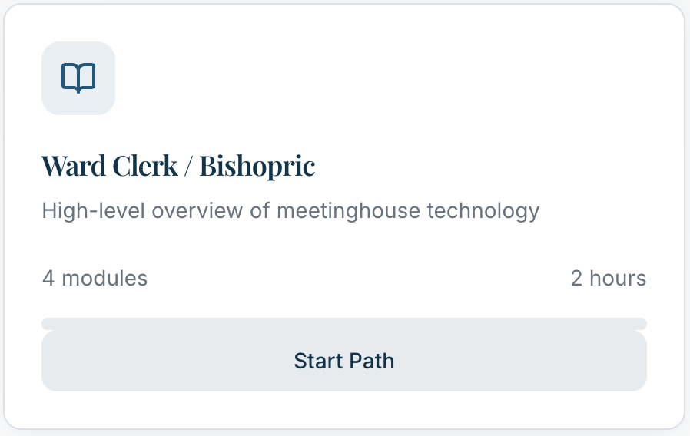
Task: Tap the book icon above the title
Action: click(x=78, y=78)
